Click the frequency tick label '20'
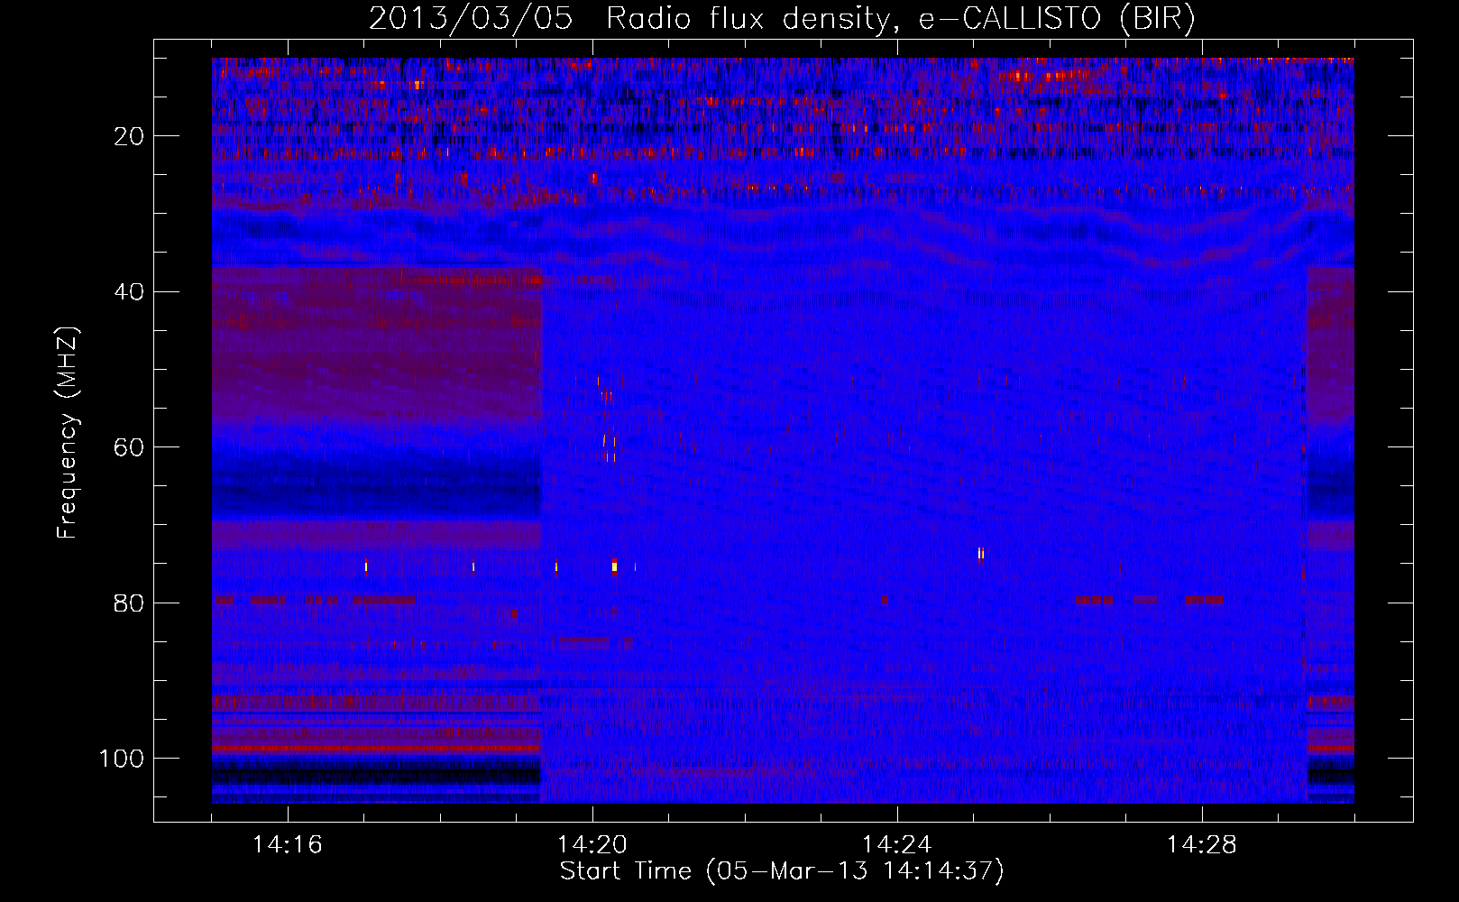 [129, 136]
